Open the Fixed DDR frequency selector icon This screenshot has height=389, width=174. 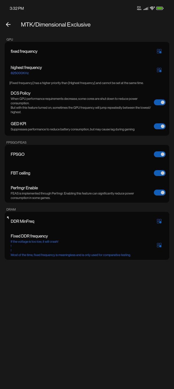click(159, 245)
